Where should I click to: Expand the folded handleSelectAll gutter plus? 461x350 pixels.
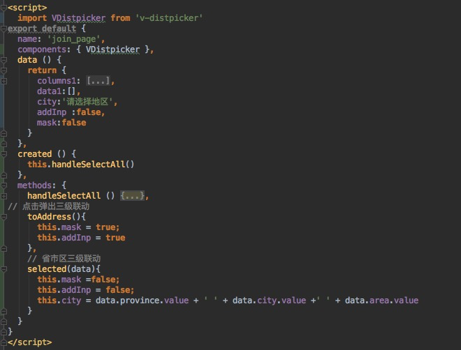coord(3,196)
